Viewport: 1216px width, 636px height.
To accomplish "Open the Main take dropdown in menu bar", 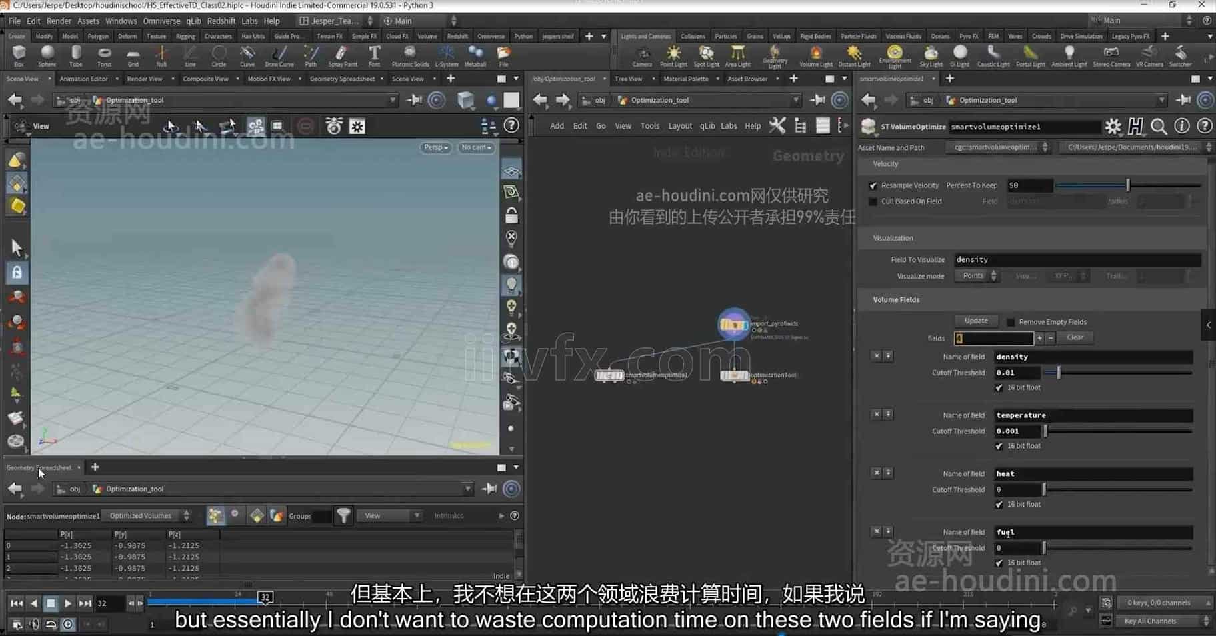I will pyautogui.click(x=420, y=21).
